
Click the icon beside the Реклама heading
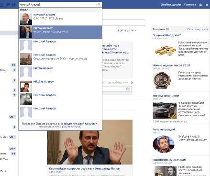167,29
